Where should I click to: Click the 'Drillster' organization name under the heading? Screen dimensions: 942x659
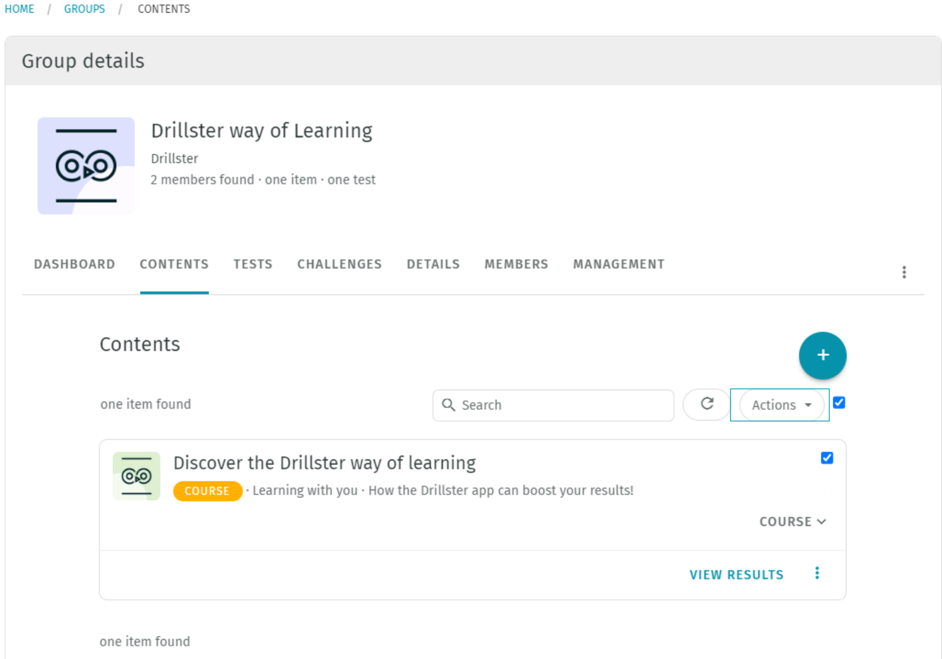pyautogui.click(x=174, y=158)
